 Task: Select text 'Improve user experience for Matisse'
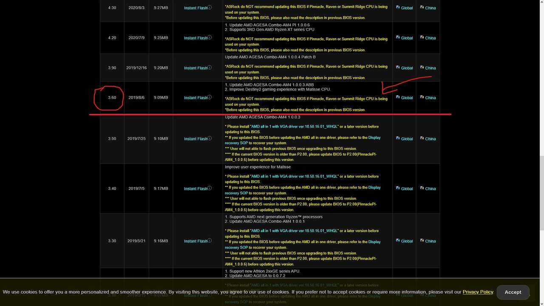(258, 167)
